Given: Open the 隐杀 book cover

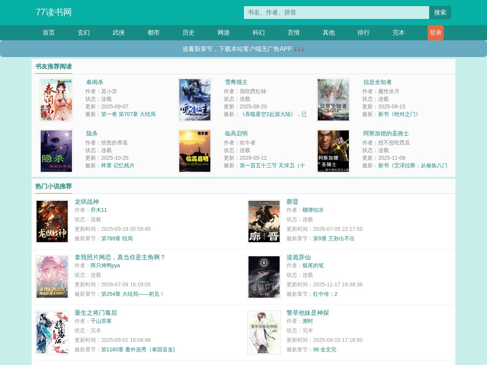Looking at the screenshot, I should [x=56, y=151].
